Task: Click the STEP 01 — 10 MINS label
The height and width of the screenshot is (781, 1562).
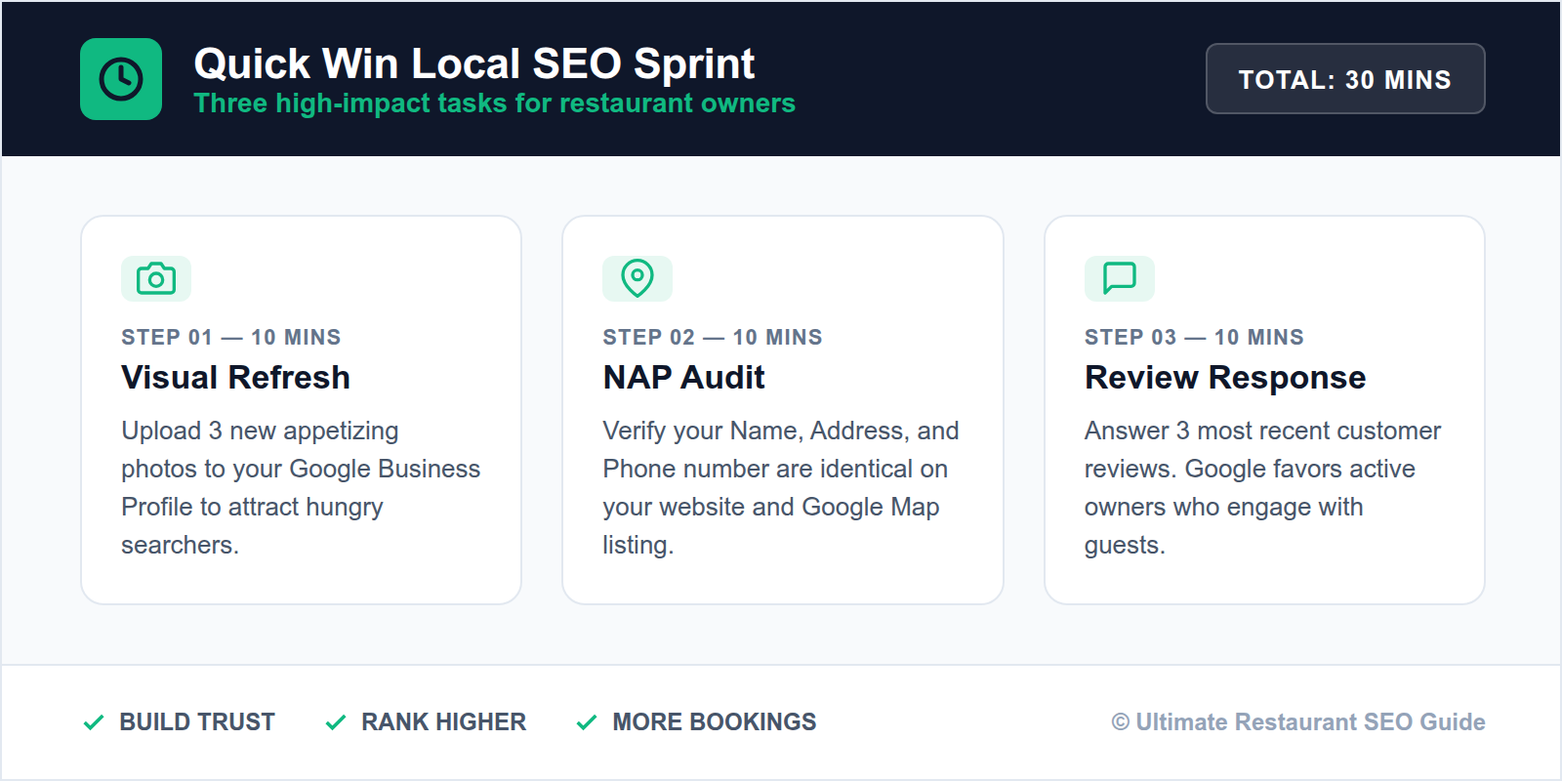Action: coord(231,337)
